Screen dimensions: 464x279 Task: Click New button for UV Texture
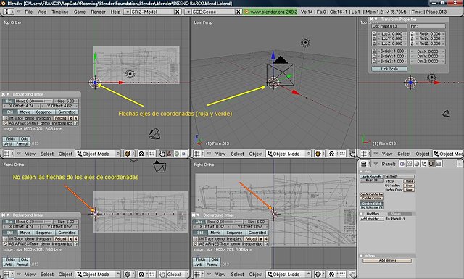pyautogui.click(x=409, y=186)
